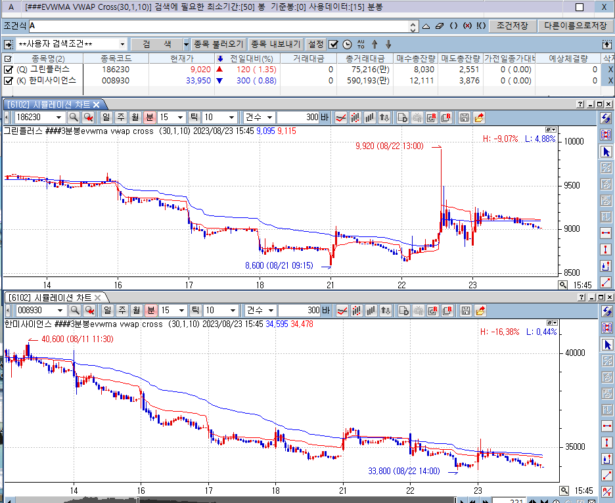Click the clock icon in the search toolbar
Image resolution: width=615 pixels, height=503 pixels.
pos(347,45)
